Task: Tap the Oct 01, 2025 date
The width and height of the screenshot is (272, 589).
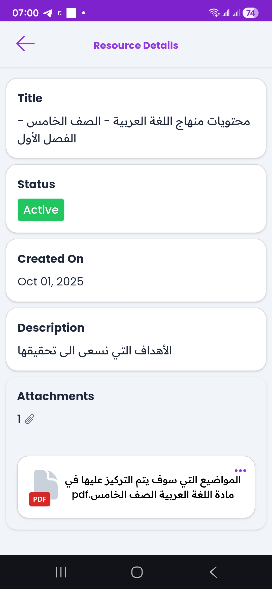Action: (x=50, y=281)
